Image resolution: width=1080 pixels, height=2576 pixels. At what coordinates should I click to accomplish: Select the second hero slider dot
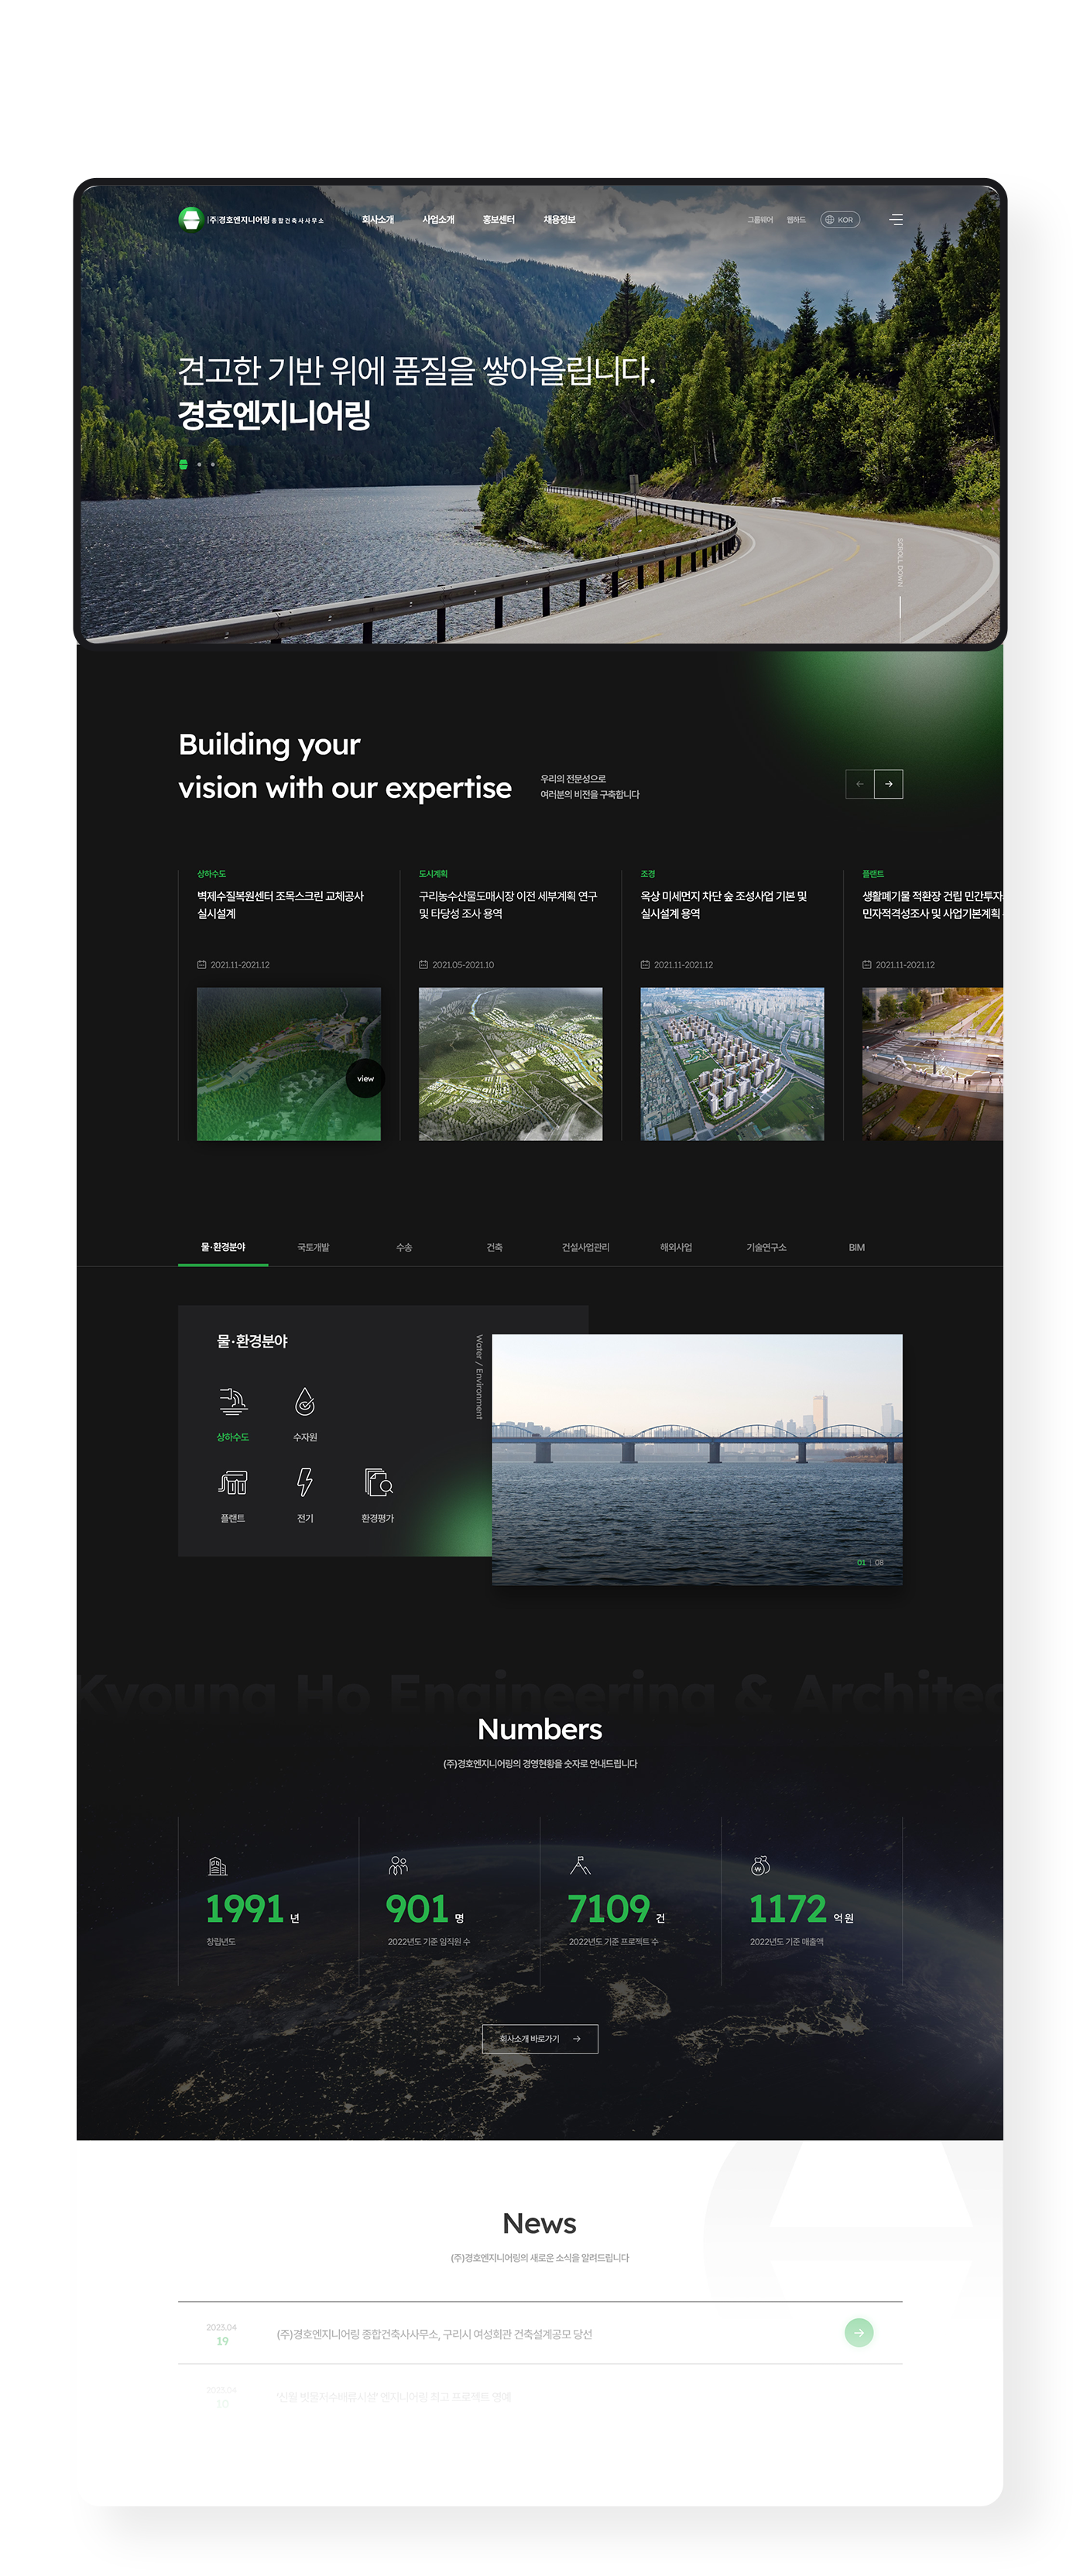click(199, 464)
